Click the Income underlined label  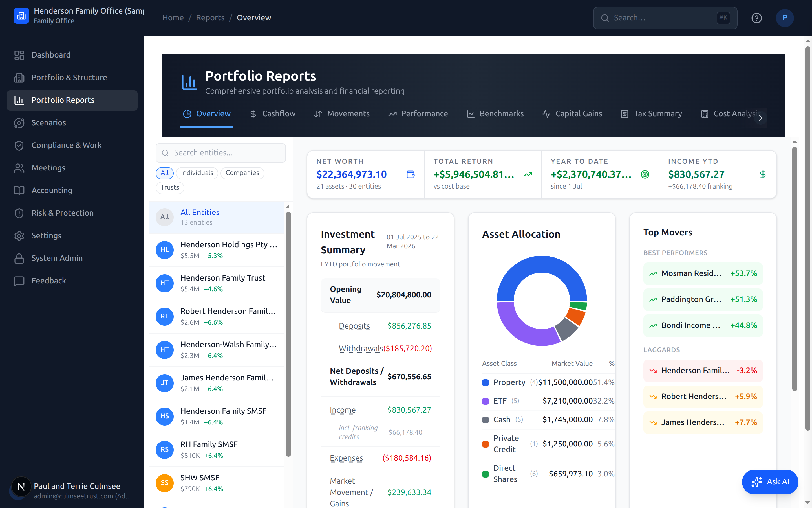343,410
